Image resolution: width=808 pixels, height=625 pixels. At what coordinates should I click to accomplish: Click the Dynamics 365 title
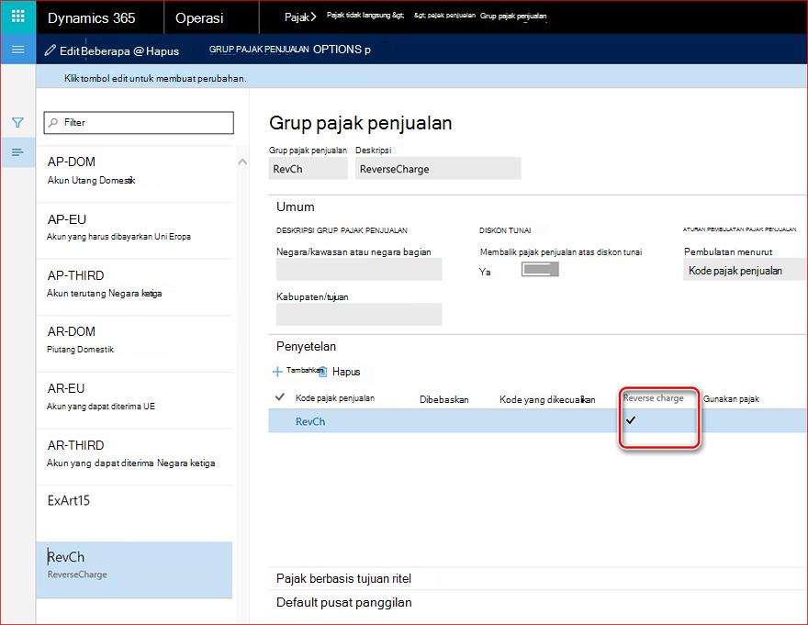point(91,18)
